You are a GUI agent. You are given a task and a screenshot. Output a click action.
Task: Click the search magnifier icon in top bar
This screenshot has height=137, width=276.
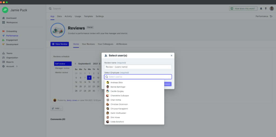point(50,9)
